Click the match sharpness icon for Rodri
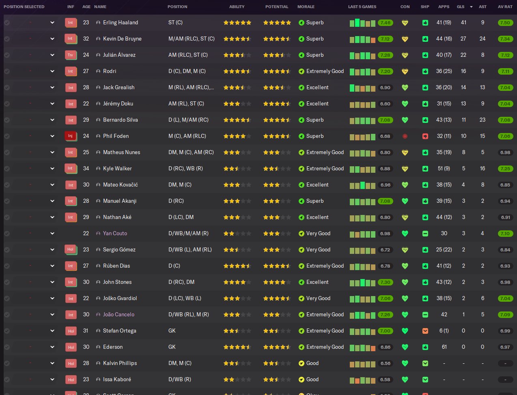517x395 pixels. (425, 71)
